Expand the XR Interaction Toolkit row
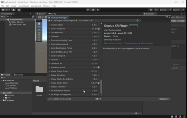Screen dimensions: 187x118 (x=49, y=91)
